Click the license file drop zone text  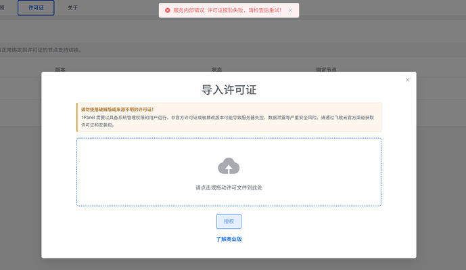point(229,187)
